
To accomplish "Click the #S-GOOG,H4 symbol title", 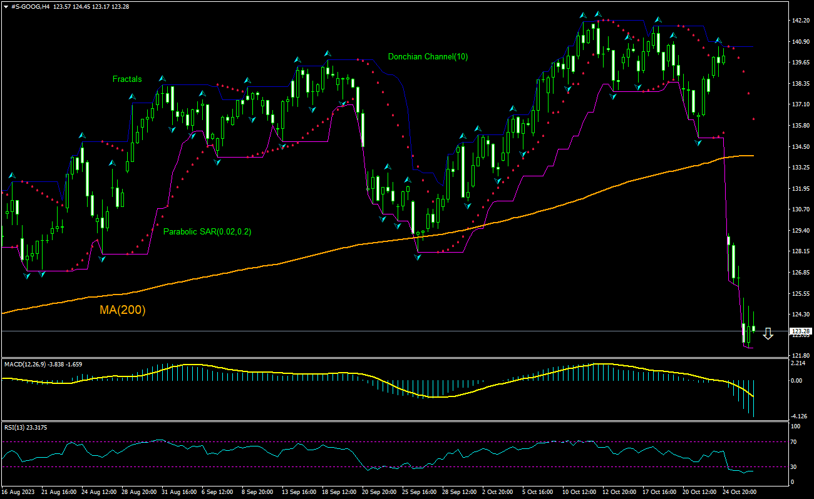I will [31, 6].
